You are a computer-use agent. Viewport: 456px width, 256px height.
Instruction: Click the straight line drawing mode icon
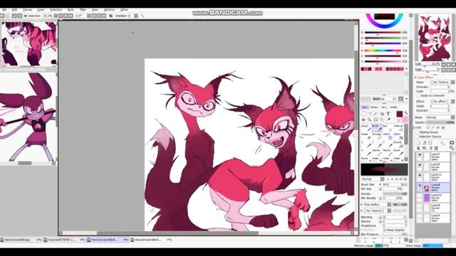(142, 16)
